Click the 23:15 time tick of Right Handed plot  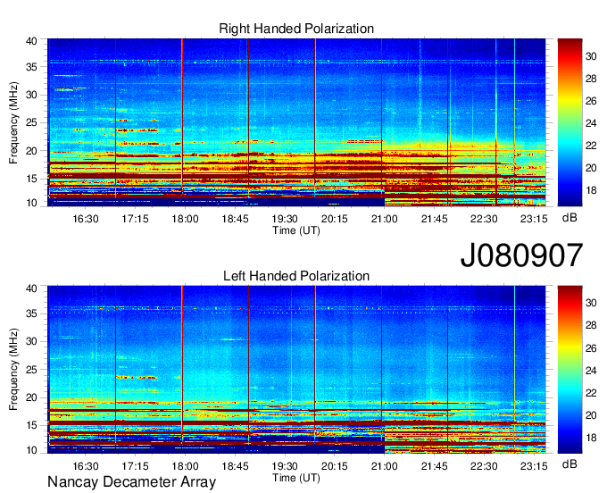tap(534, 219)
